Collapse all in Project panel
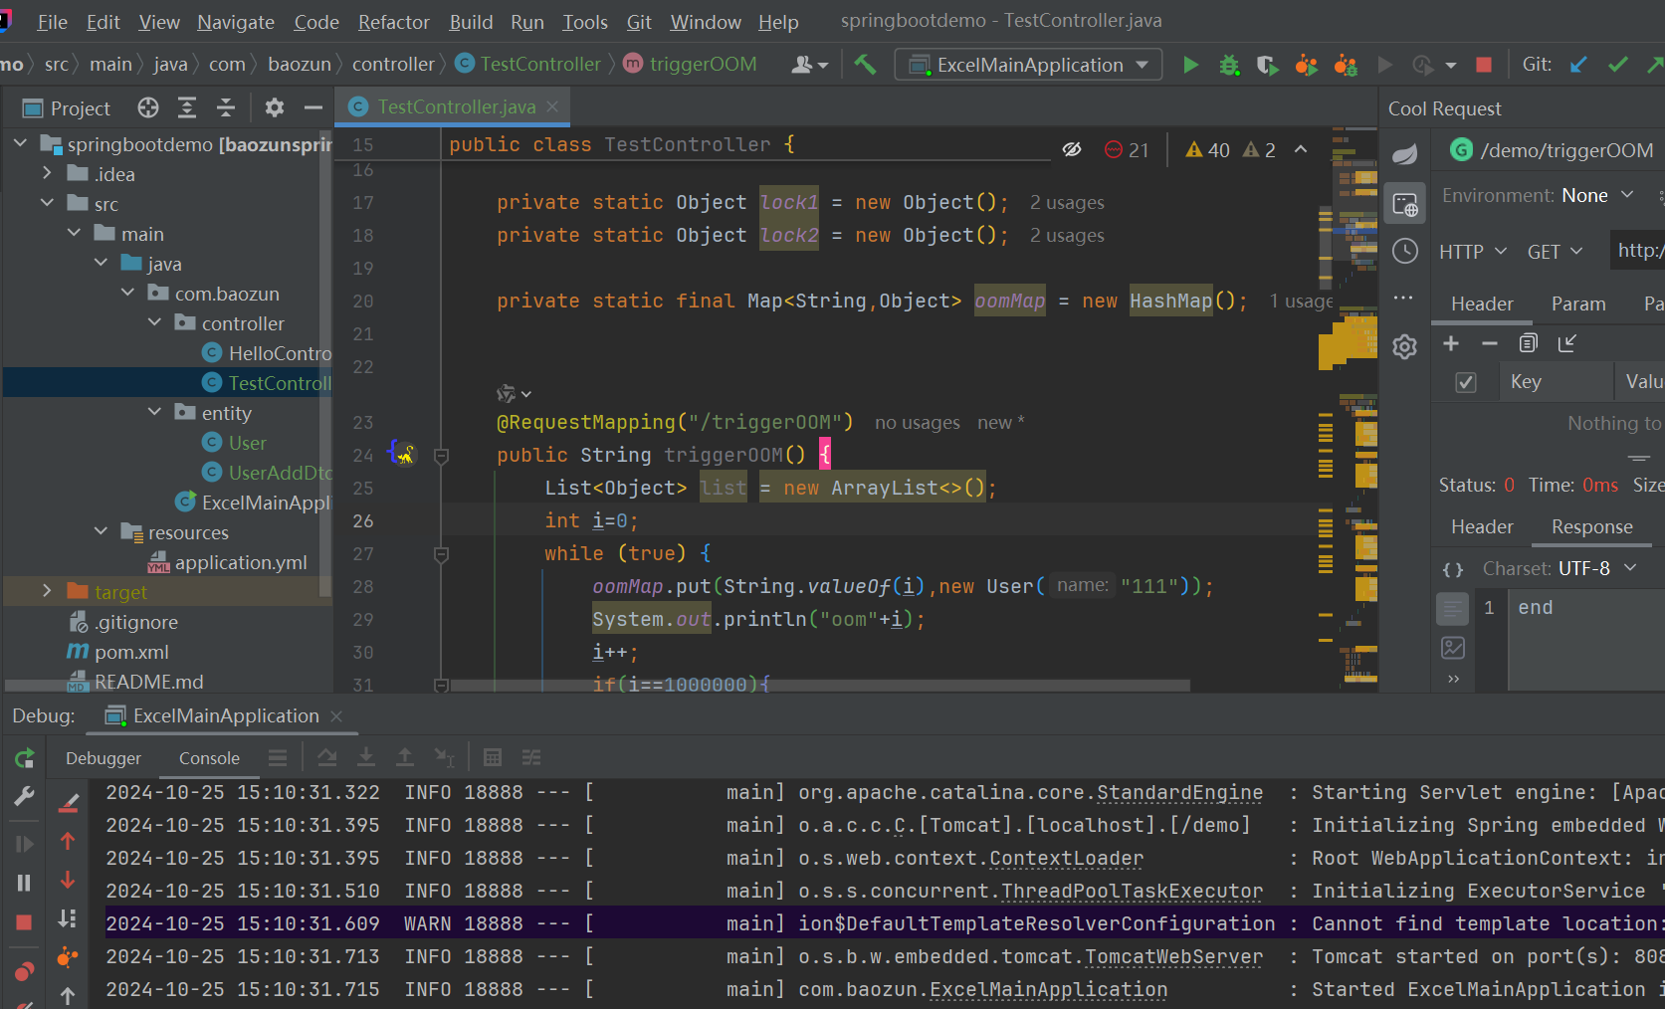The height and width of the screenshot is (1009, 1665). [226, 107]
